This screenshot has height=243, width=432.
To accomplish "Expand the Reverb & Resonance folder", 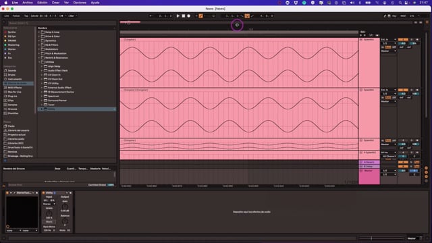I will tap(39, 58).
